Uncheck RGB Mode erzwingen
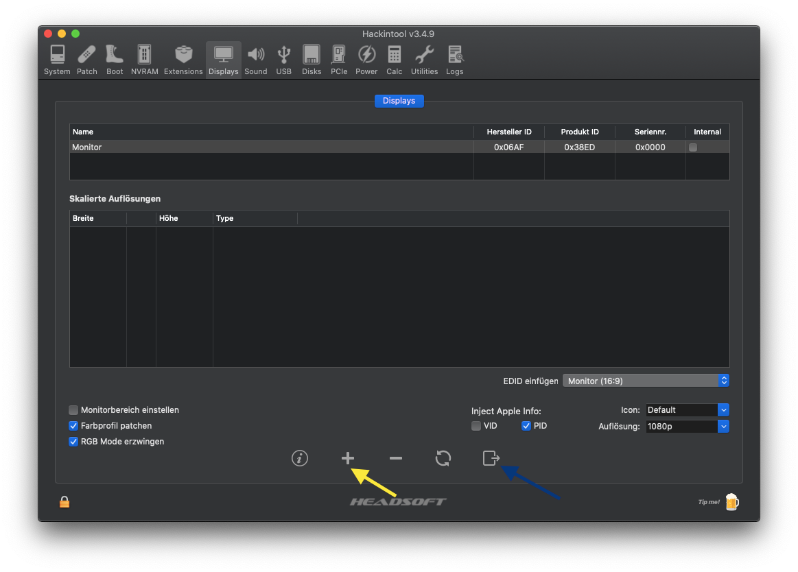Screen dimensions: 798x572 (73, 441)
